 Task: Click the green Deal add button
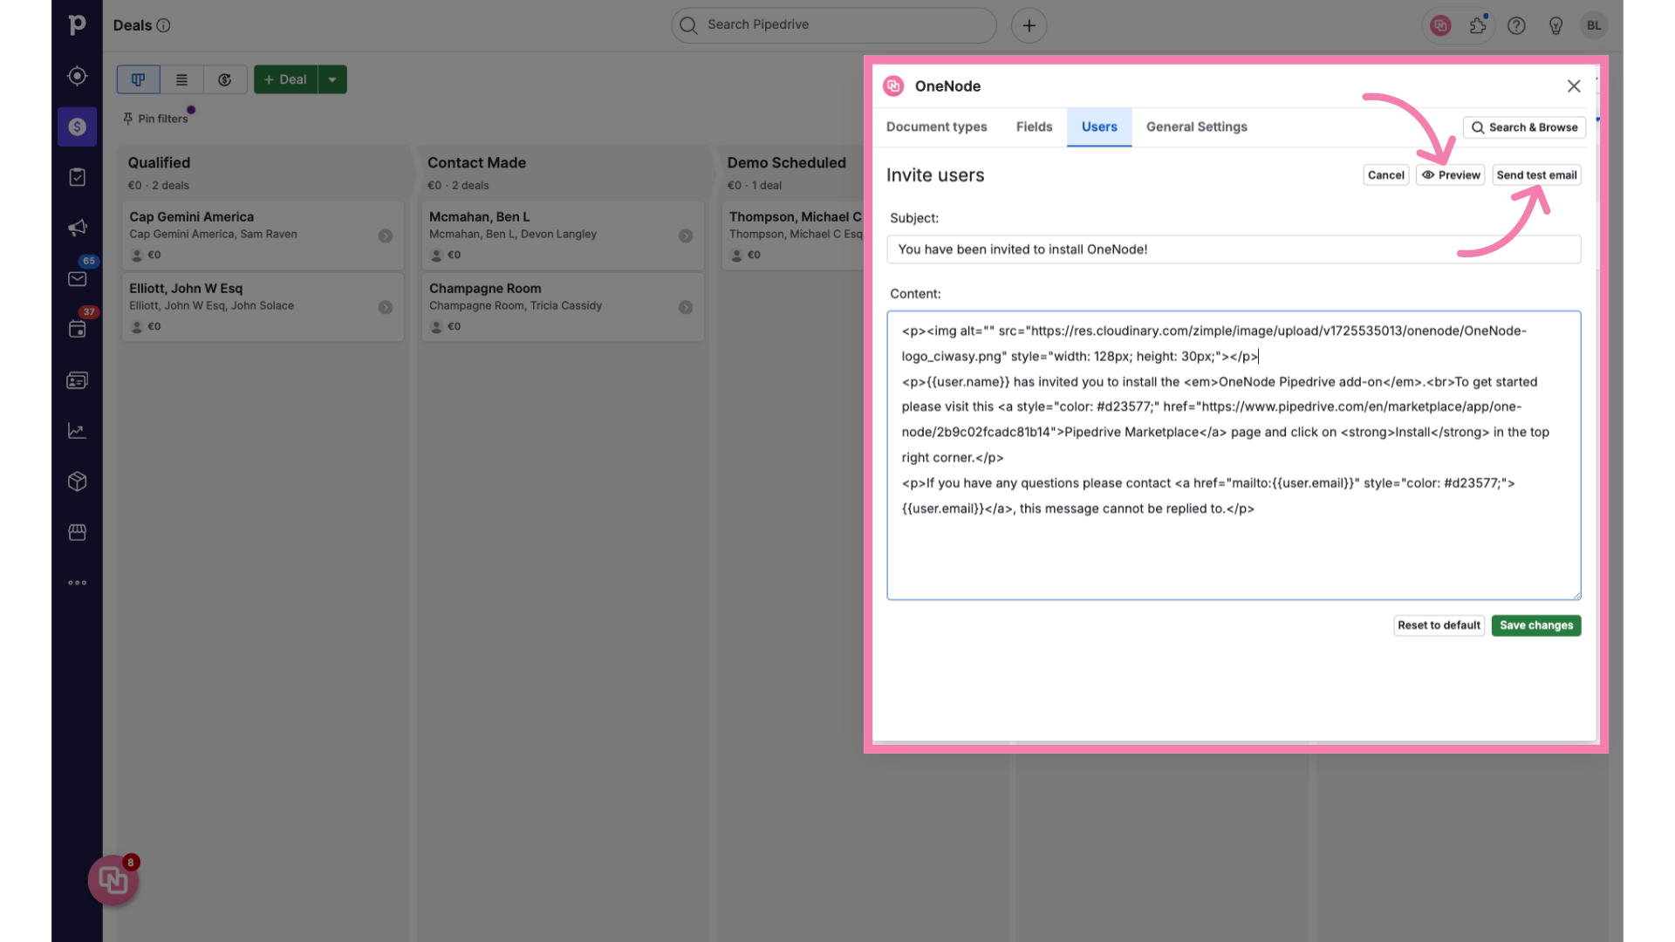pyautogui.click(x=285, y=79)
